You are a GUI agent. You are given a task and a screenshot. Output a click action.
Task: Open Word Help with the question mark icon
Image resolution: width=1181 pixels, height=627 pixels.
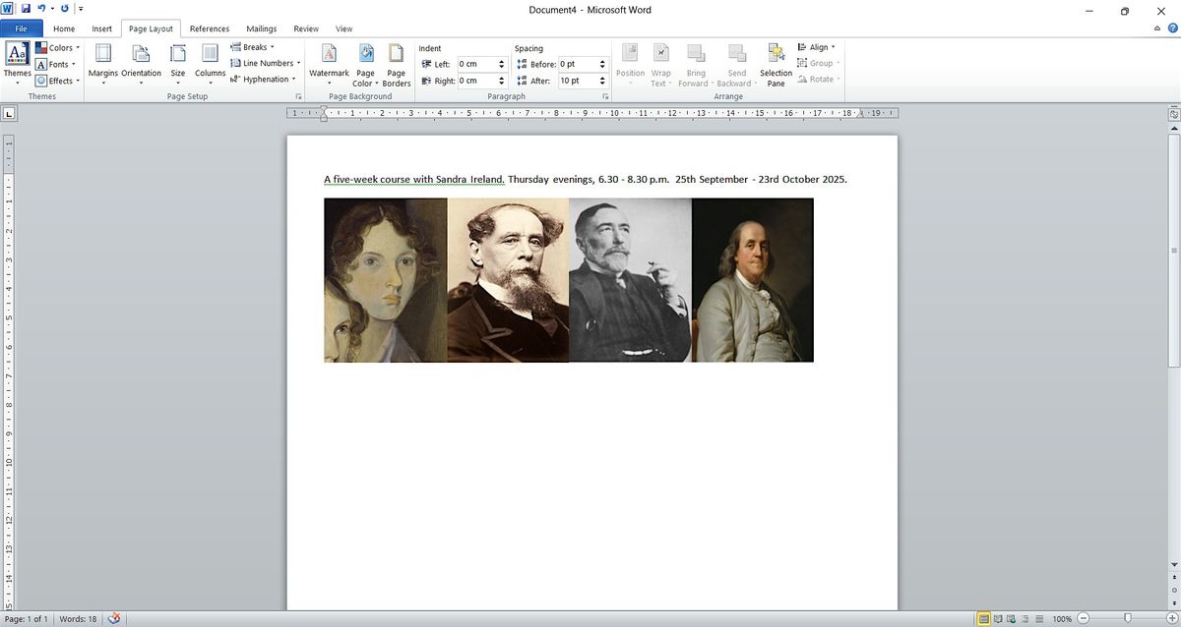pyautogui.click(x=1171, y=29)
